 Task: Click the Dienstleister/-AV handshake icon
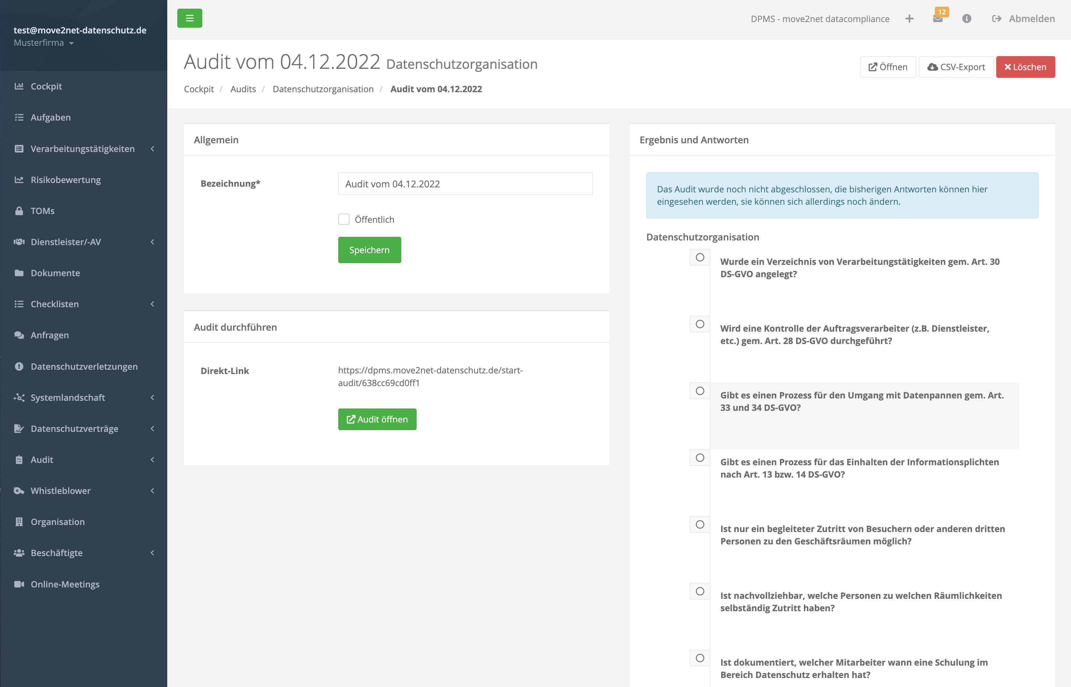[x=19, y=242]
